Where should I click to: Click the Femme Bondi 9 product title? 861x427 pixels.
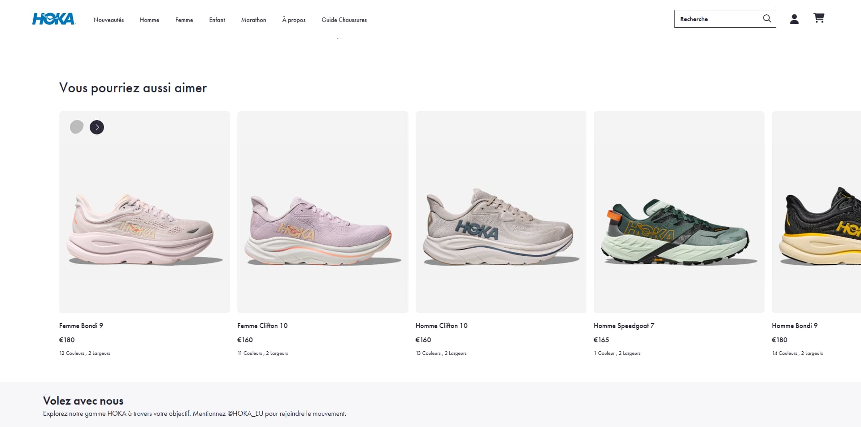click(x=81, y=326)
